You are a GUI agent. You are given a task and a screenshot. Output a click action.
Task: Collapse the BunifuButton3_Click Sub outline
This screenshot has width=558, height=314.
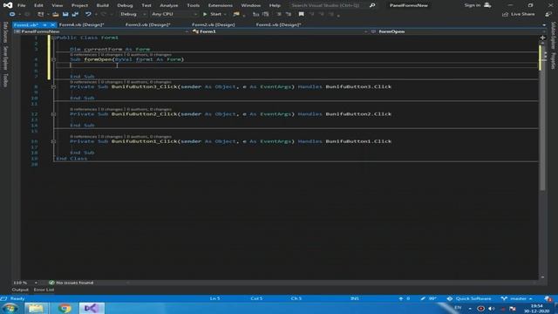click(x=53, y=87)
